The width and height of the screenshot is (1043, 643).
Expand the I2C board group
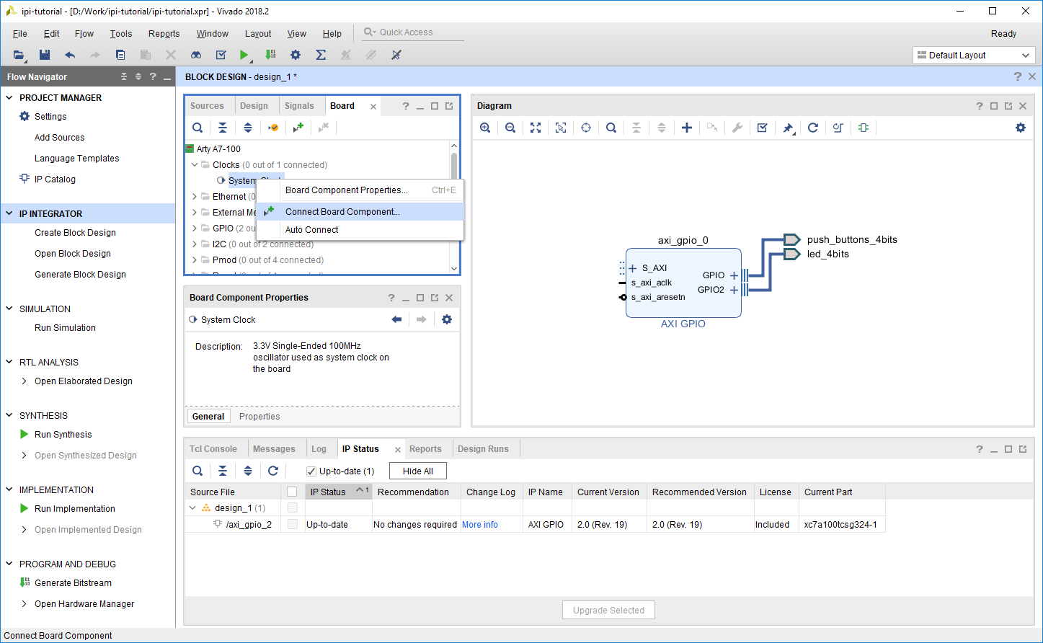click(x=195, y=244)
